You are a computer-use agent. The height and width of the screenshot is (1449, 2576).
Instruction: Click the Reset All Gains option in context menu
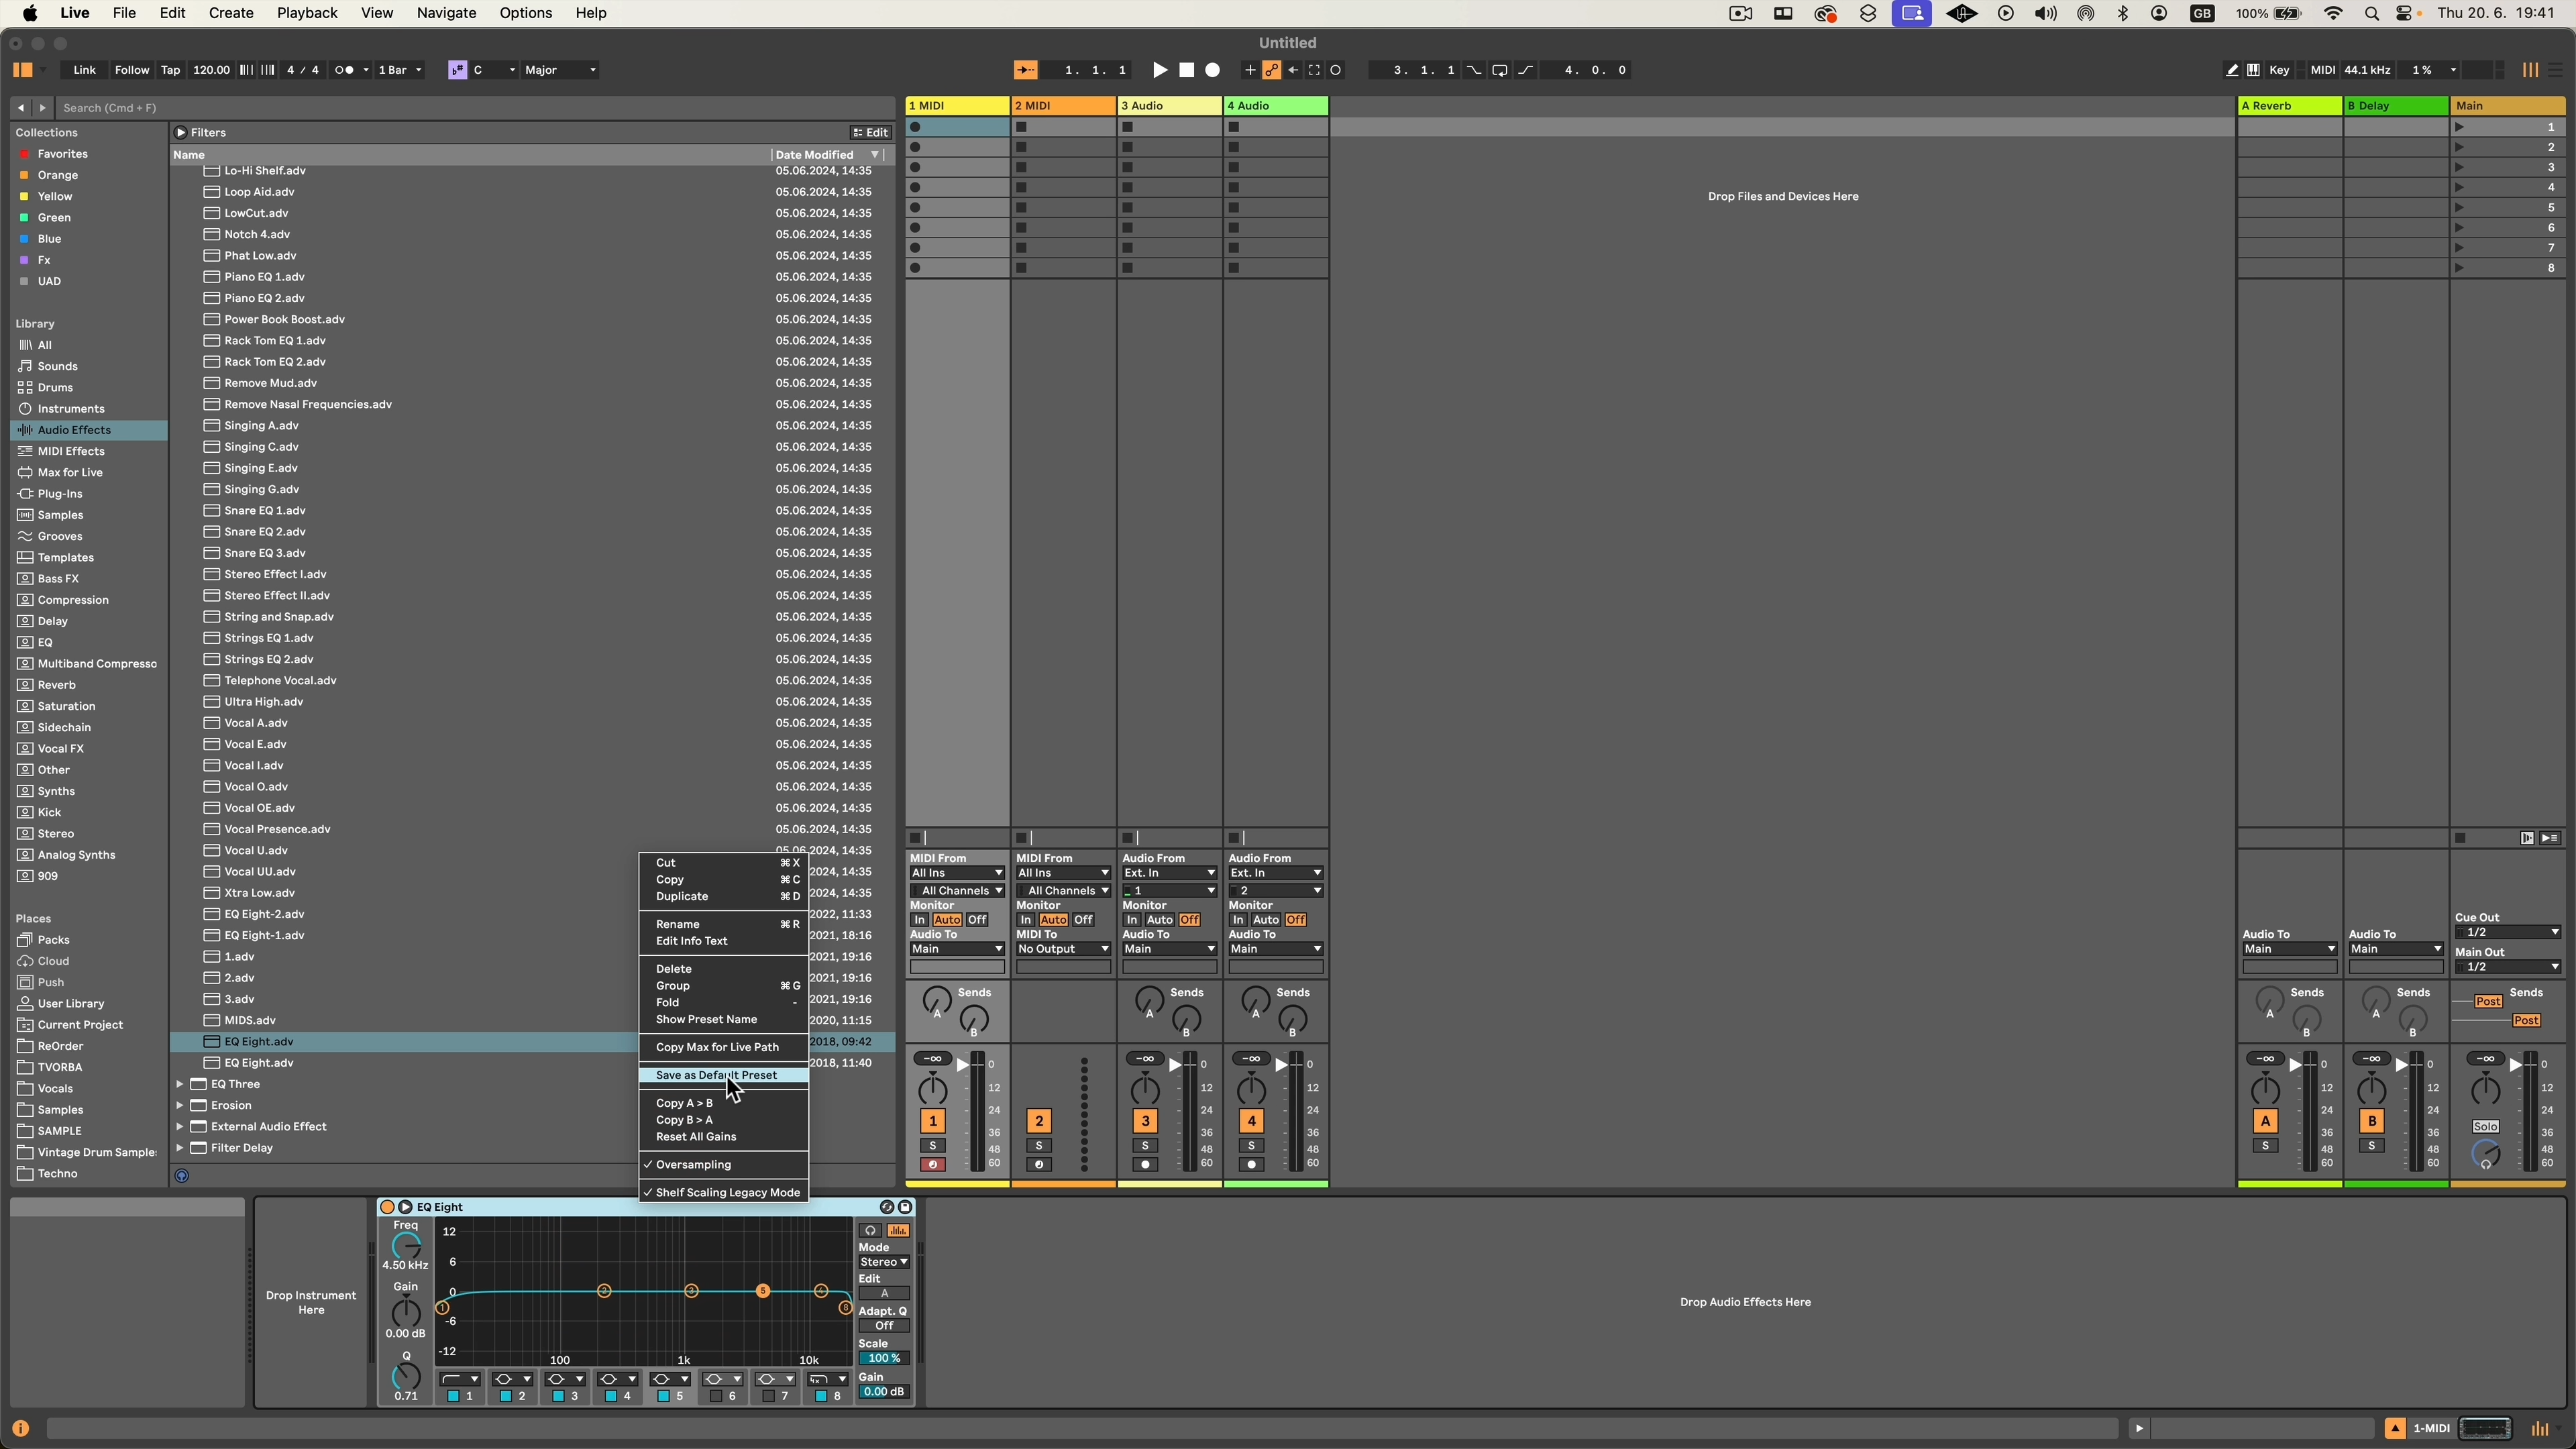click(x=695, y=1136)
